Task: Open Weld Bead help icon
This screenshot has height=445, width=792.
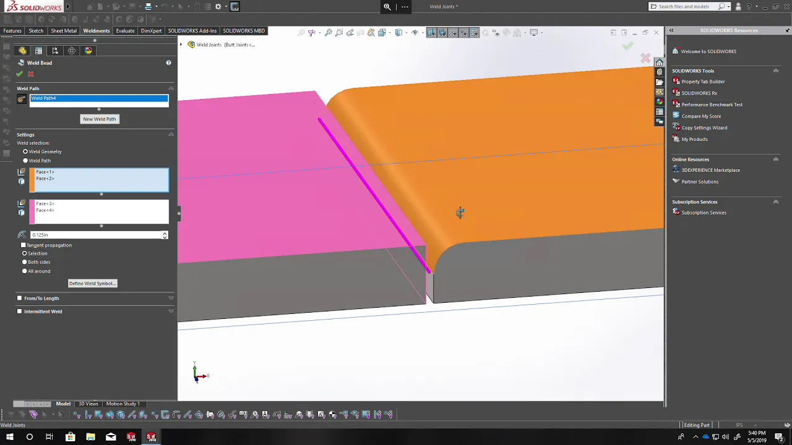Action: [x=168, y=63]
